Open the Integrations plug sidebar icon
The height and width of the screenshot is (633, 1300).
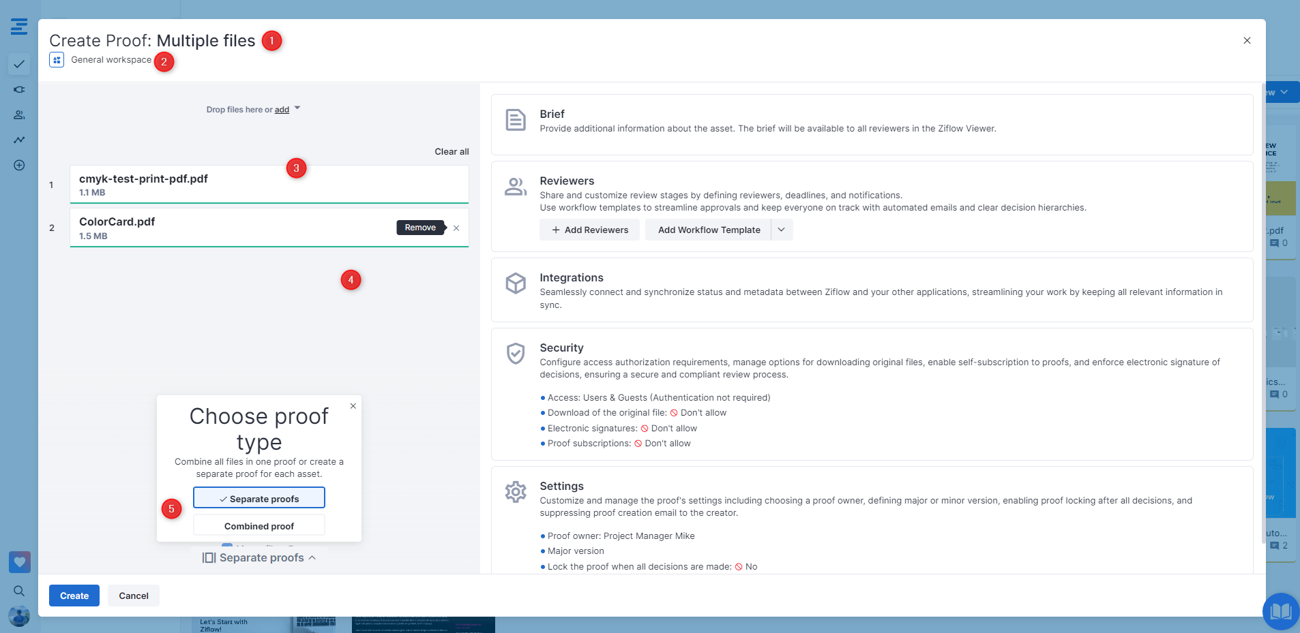pos(19,89)
